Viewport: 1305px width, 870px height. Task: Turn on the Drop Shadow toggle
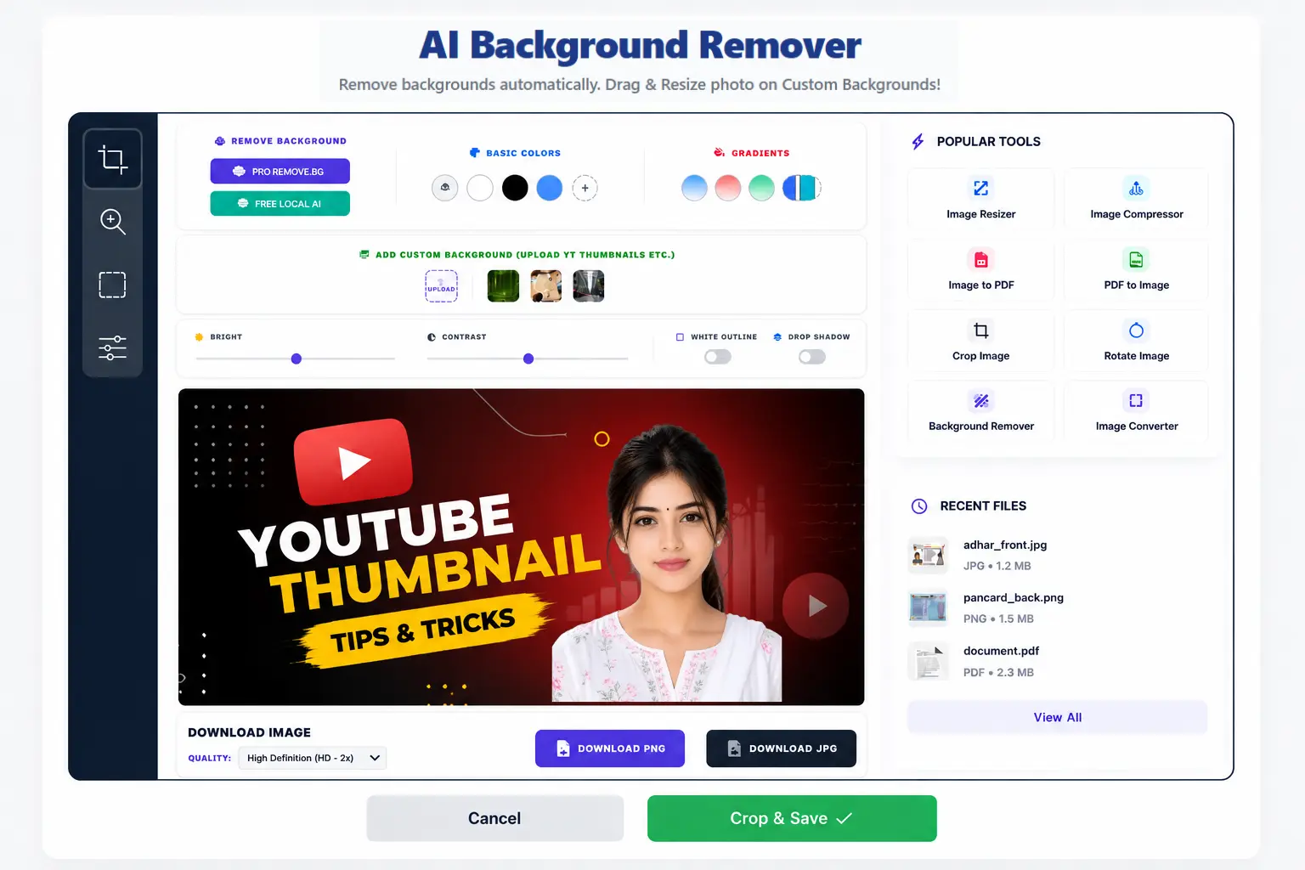tap(812, 357)
